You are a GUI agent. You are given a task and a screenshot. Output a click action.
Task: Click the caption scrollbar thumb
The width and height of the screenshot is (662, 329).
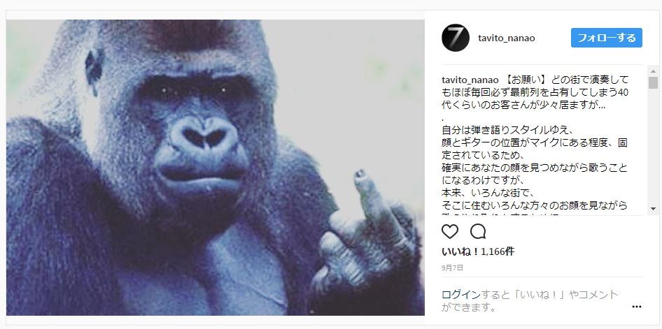coord(653,82)
